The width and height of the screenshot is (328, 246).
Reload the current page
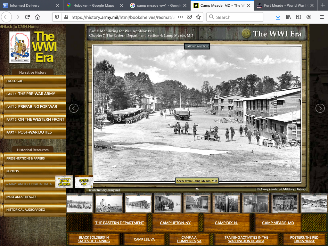(x=27, y=17)
